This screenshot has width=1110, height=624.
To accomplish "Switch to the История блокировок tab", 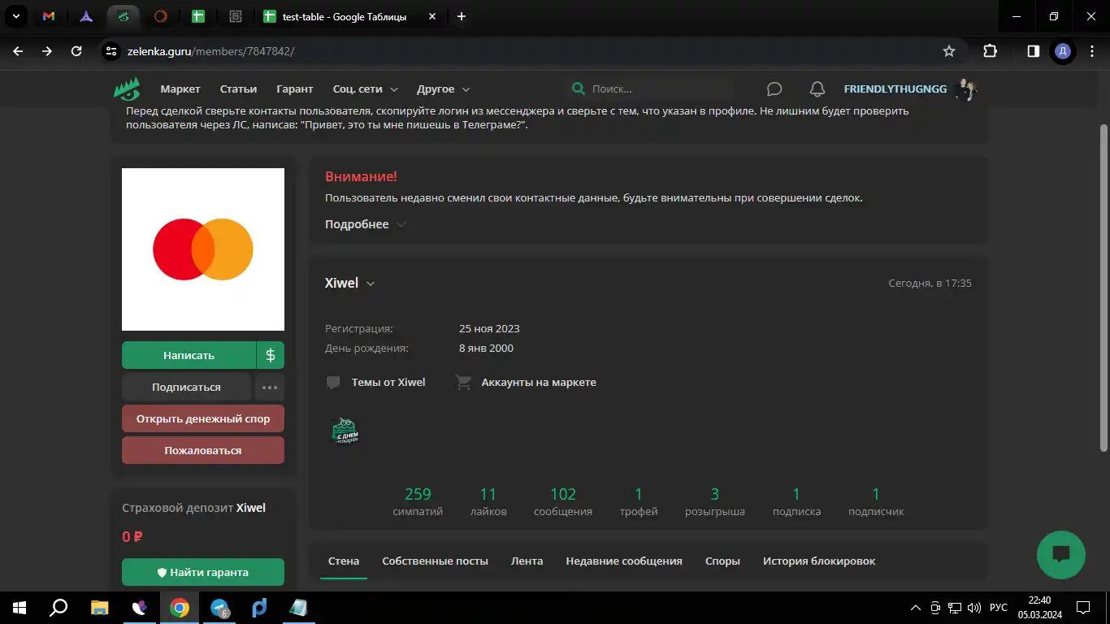I will coord(819,561).
